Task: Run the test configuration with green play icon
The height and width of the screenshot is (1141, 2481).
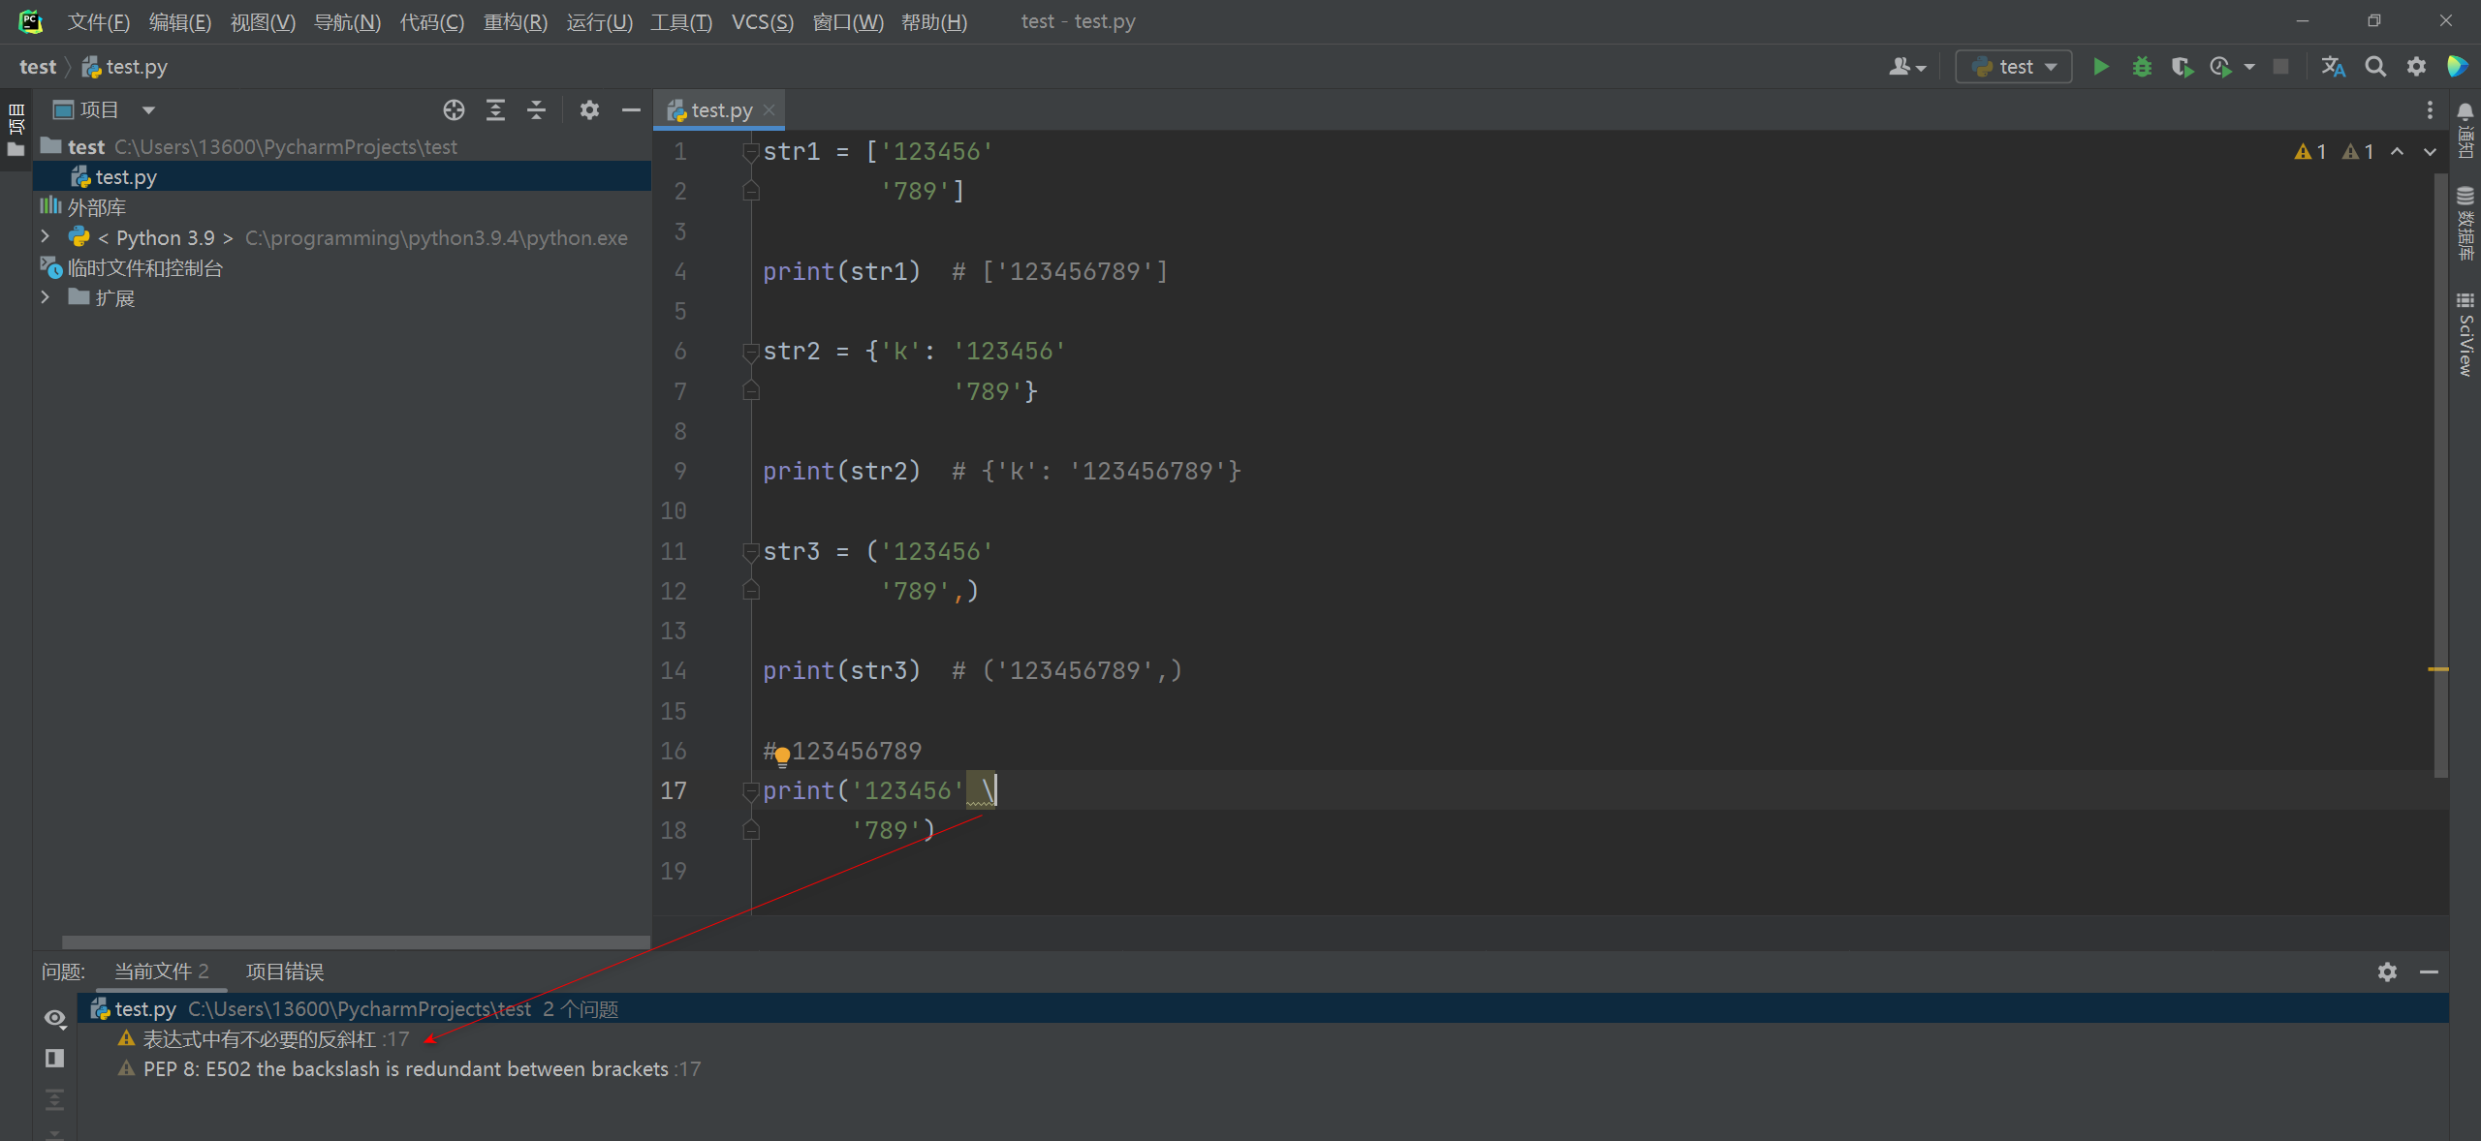Action: click(2100, 67)
